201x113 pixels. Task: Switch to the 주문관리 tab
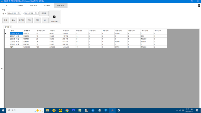click(20, 6)
